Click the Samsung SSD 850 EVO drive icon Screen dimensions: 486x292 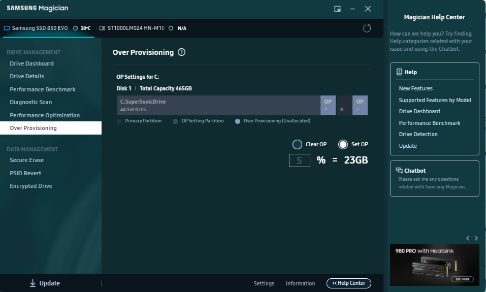7,28
